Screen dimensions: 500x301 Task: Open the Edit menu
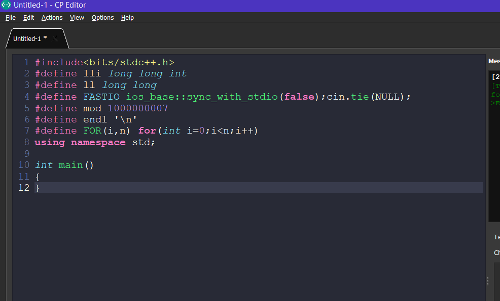point(28,18)
